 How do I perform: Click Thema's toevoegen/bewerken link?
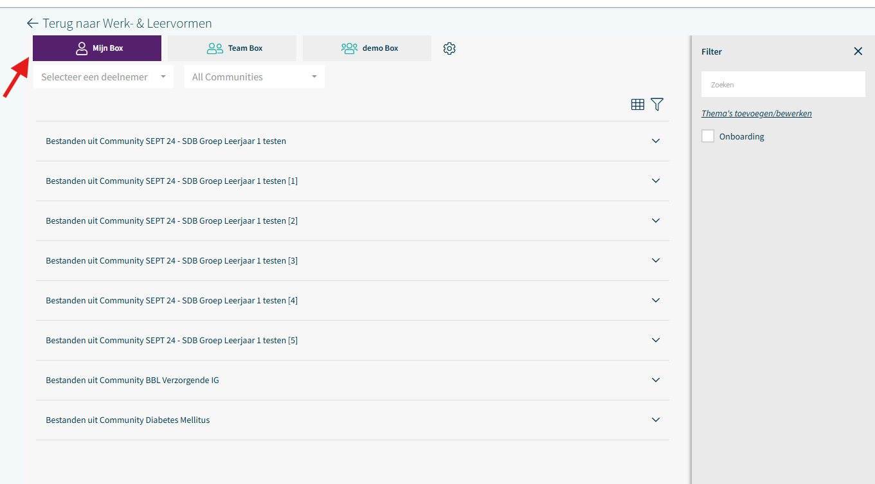pyautogui.click(x=757, y=113)
